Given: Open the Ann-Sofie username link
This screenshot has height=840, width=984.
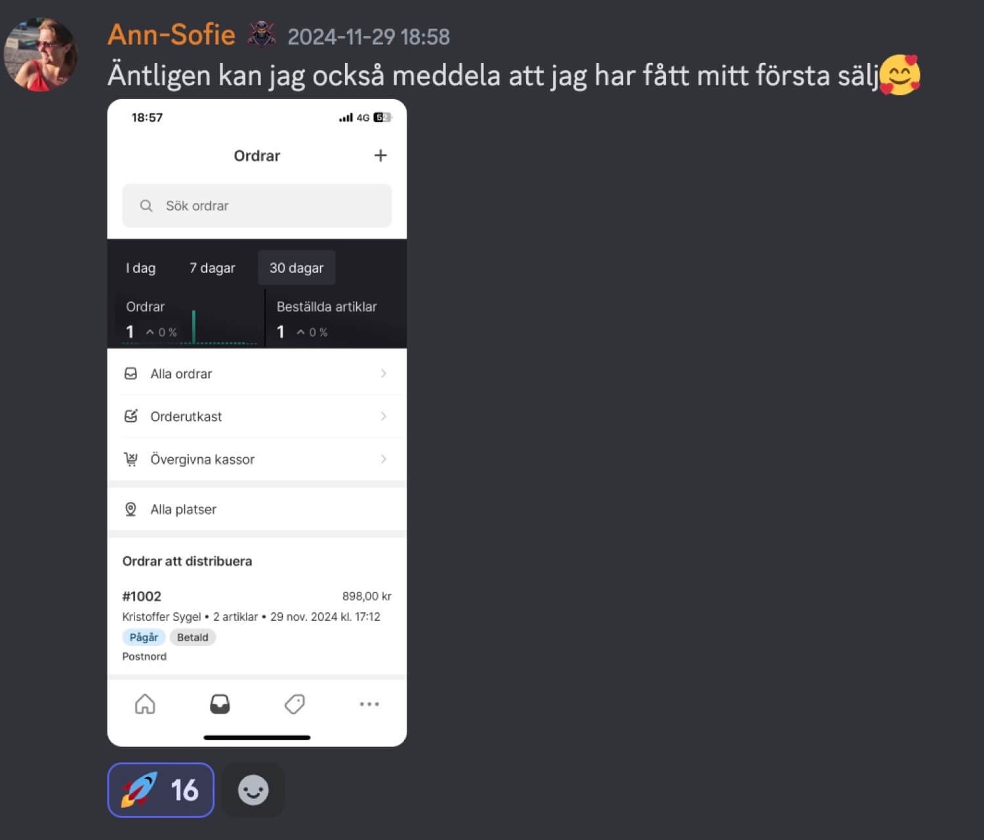Looking at the screenshot, I should pos(171,34).
